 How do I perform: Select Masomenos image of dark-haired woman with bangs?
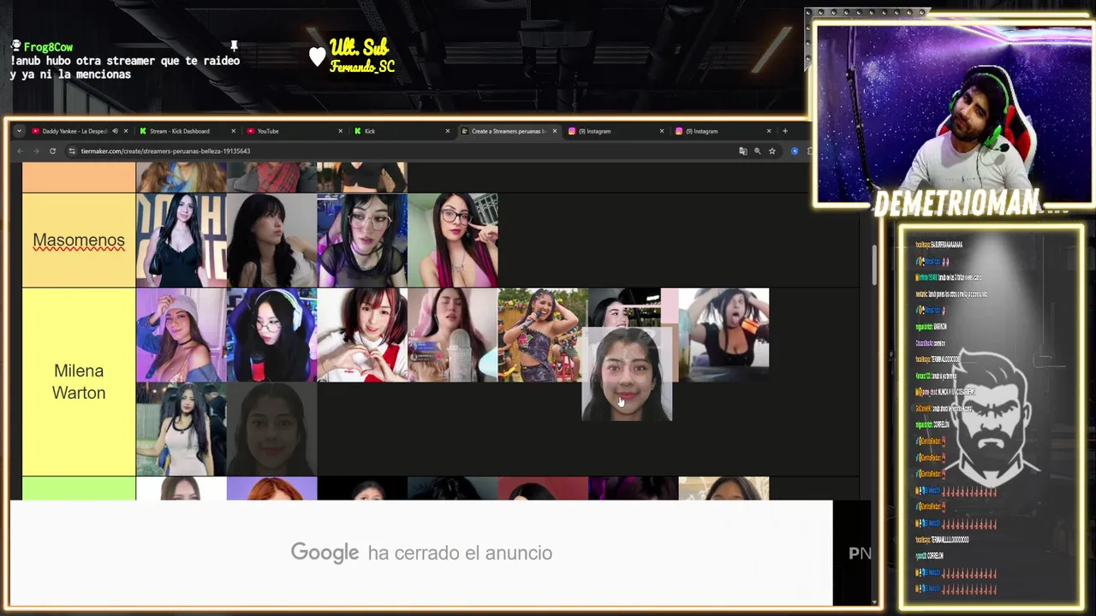tap(271, 240)
